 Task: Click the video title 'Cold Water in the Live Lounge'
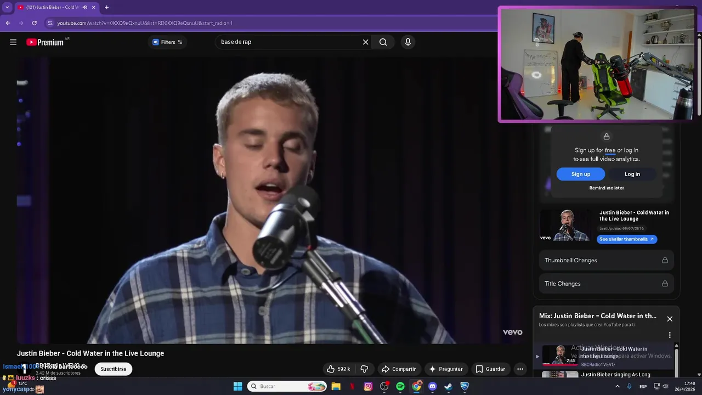coord(90,353)
